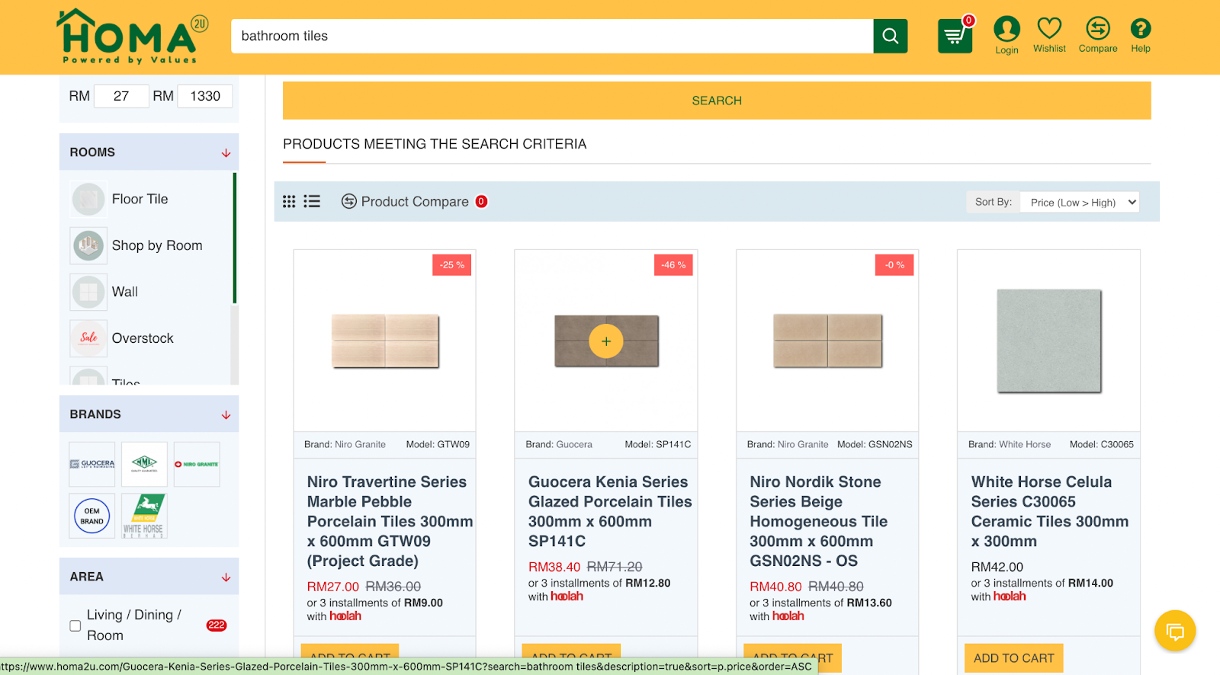Open the Sort By price dropdown
Image resolution: width=1220 pixels, height=675 pixels.
[1080, 202]
